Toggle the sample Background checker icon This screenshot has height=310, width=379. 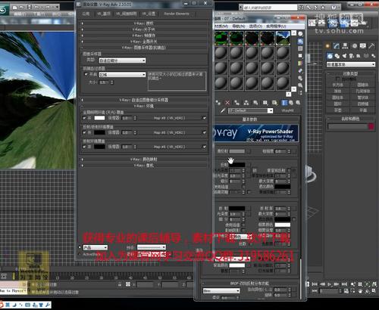300,48
